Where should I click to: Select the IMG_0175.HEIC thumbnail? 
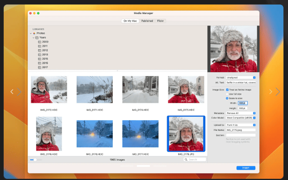186,90
